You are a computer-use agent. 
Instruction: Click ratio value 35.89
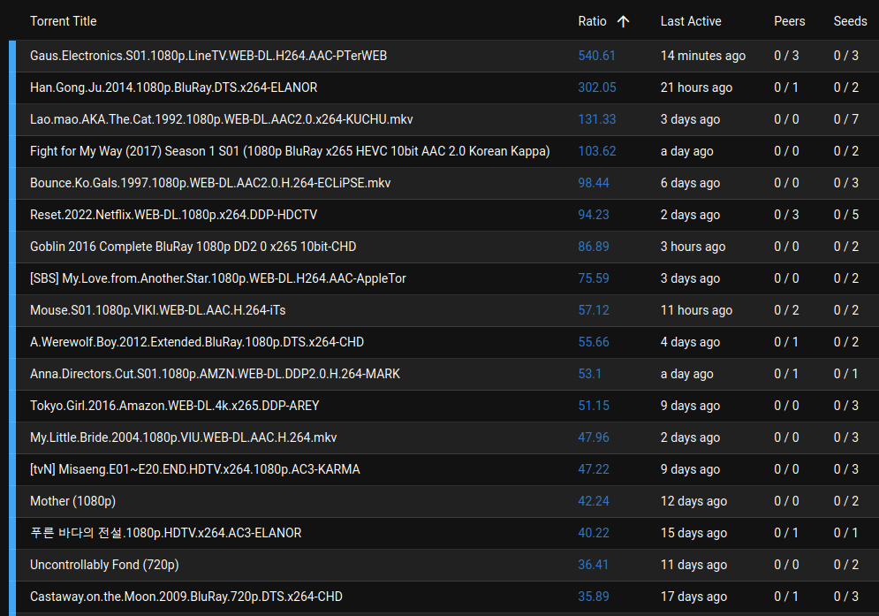(594, 597)
